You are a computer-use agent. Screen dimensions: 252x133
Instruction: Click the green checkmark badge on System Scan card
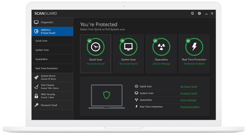(x=122, y=41)
